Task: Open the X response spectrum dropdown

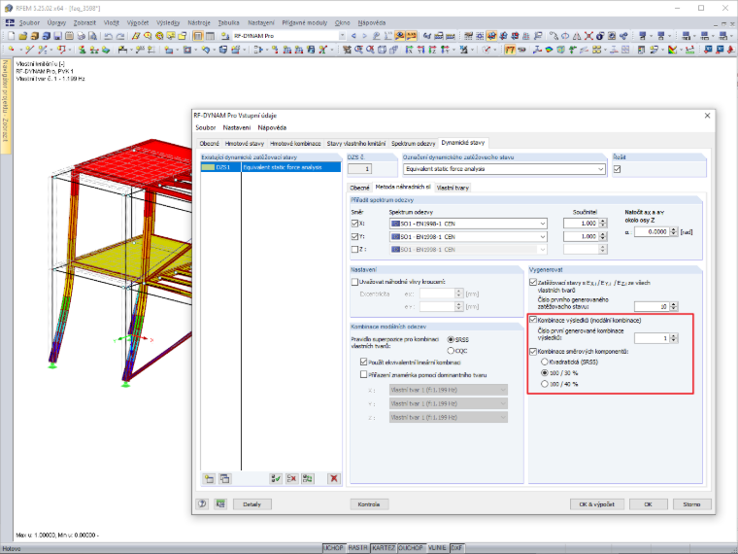Action: [x=543, y=224]
